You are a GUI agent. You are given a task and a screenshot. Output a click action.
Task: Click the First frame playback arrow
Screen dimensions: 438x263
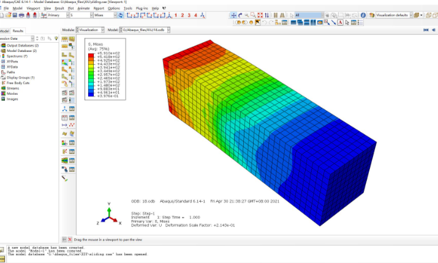[x=426, y=29]
